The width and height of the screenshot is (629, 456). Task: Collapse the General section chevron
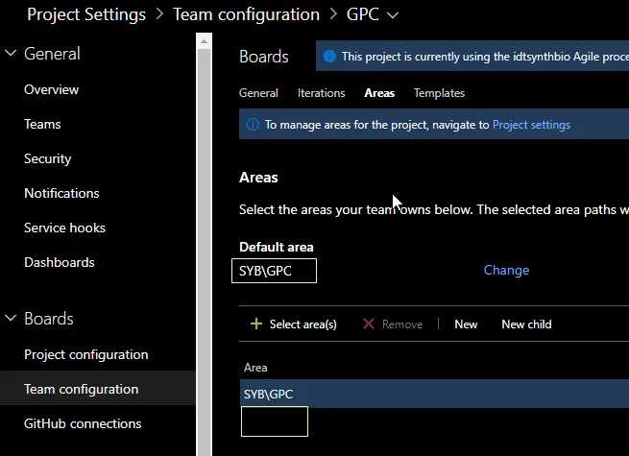coord(12,54)
